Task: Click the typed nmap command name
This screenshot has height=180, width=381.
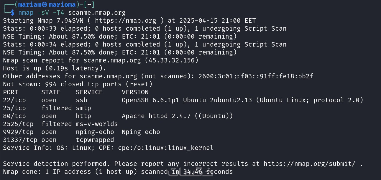Action: tap(26, 13)
